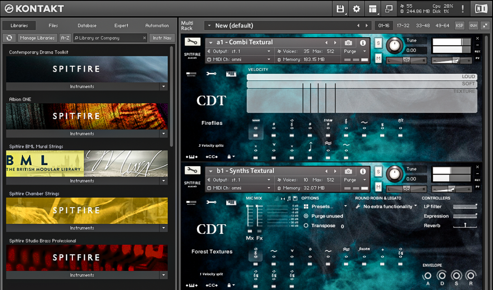Refresh the libraries list with refresh icon
493x290 pixels.
[9, 38]
